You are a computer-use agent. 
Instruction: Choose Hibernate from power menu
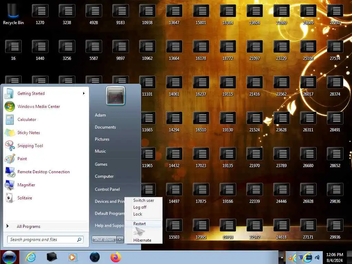(144, 240)
